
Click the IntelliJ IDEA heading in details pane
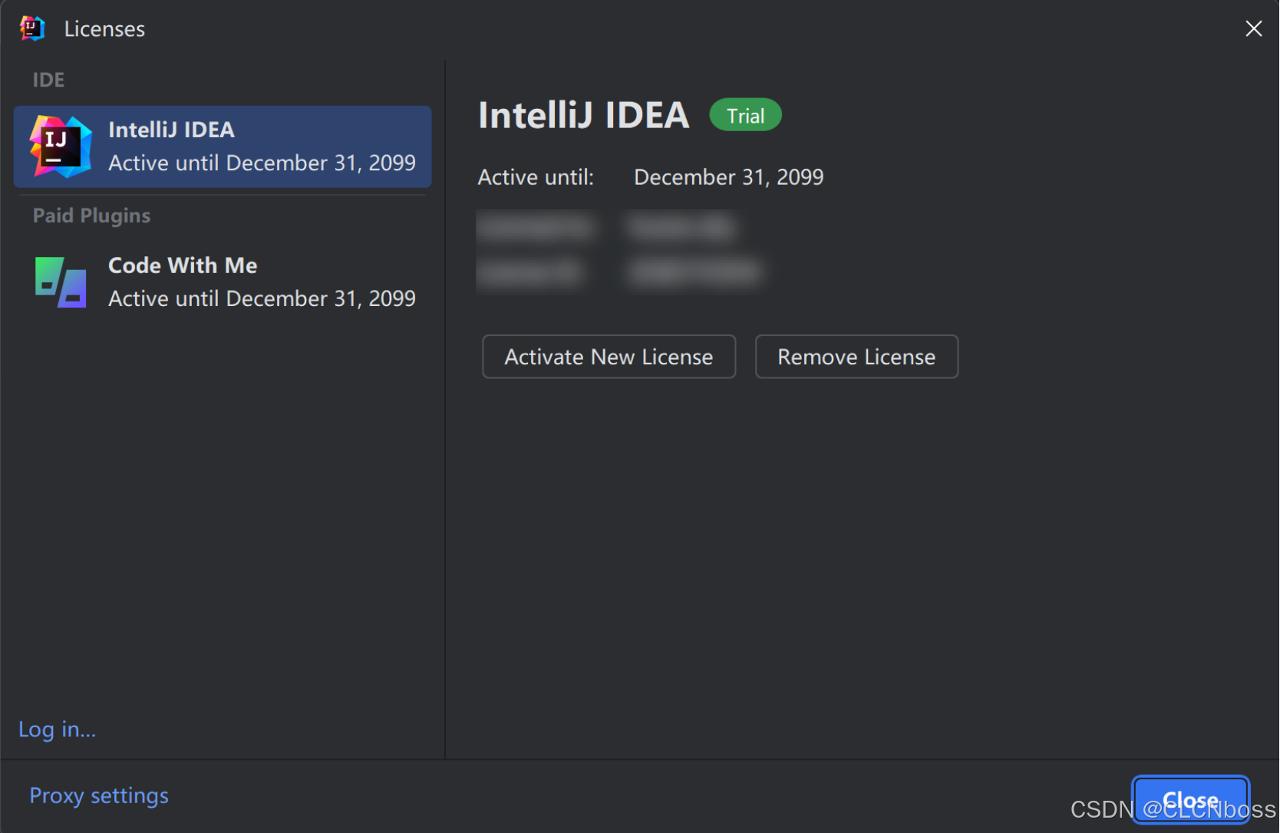583,115
